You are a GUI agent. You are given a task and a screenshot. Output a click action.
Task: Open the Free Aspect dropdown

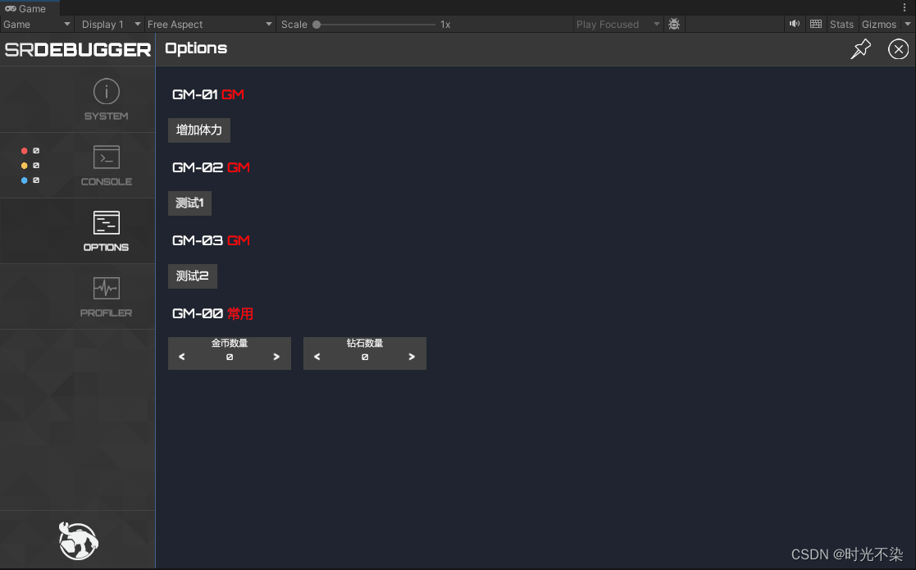coord(209,24)
